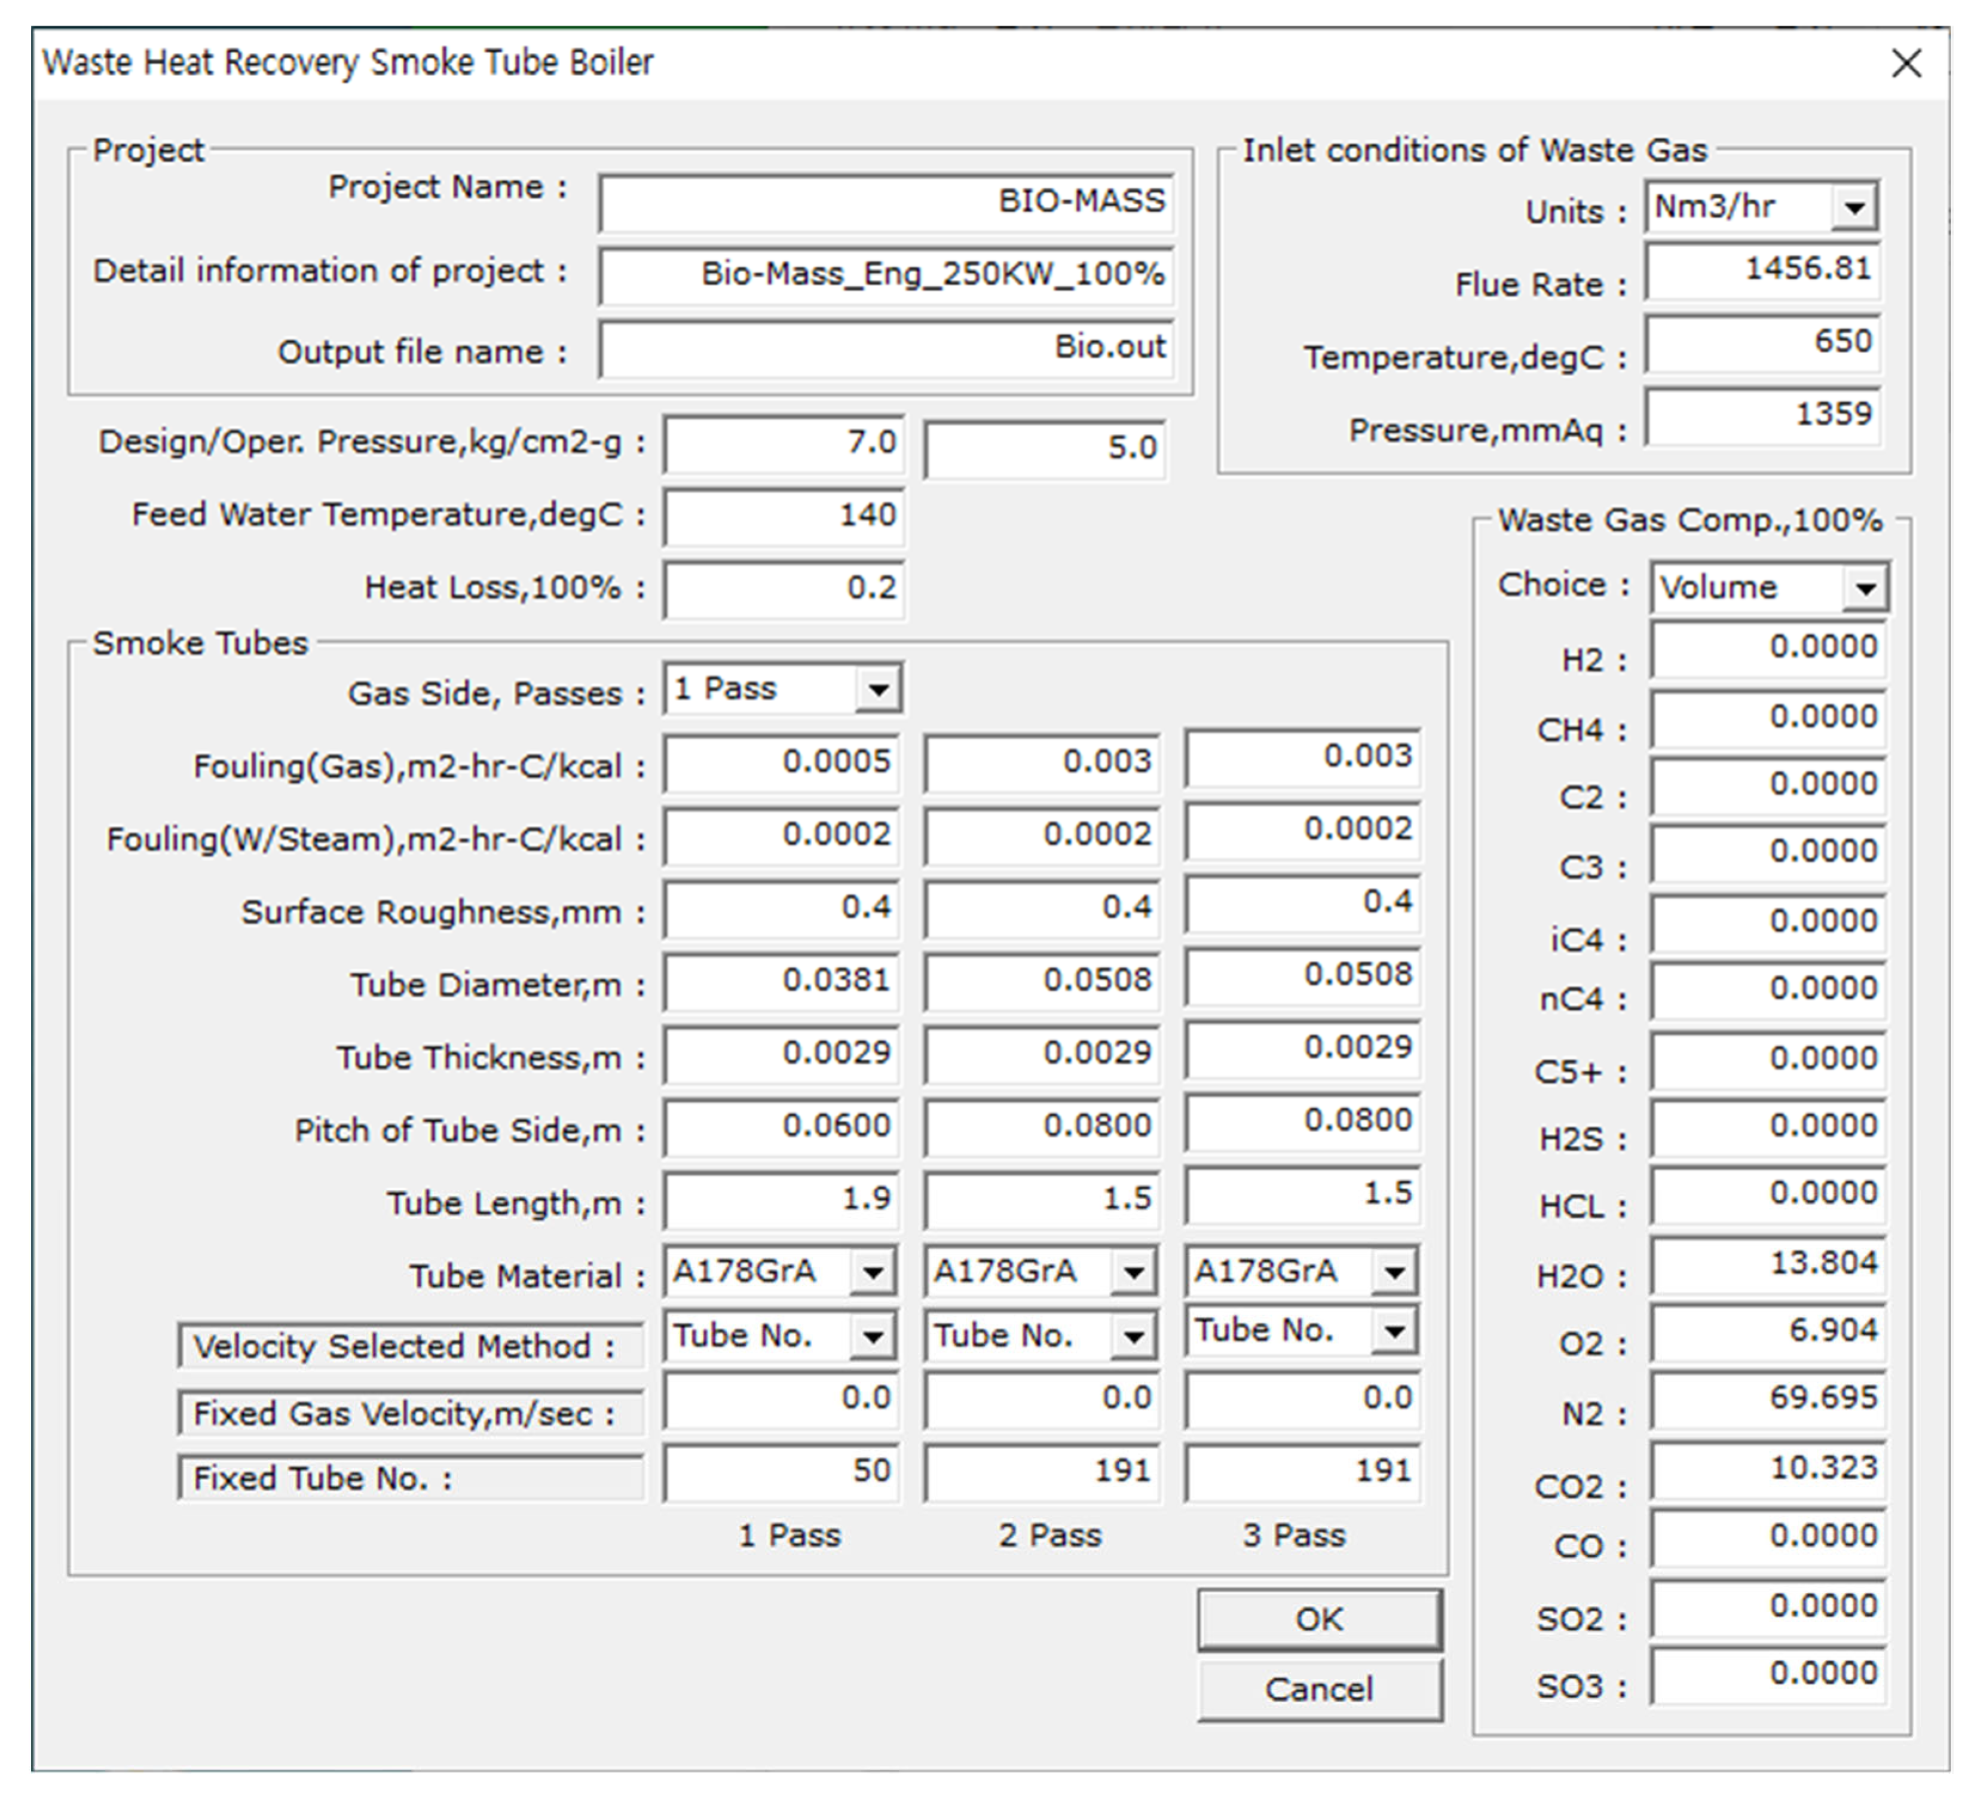Click Fixed Tube No. field for 2 Pass
This screenshot has width=1971, height=1798.
[1041, 1472]
